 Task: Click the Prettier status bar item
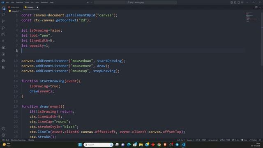tap(253, 140)
